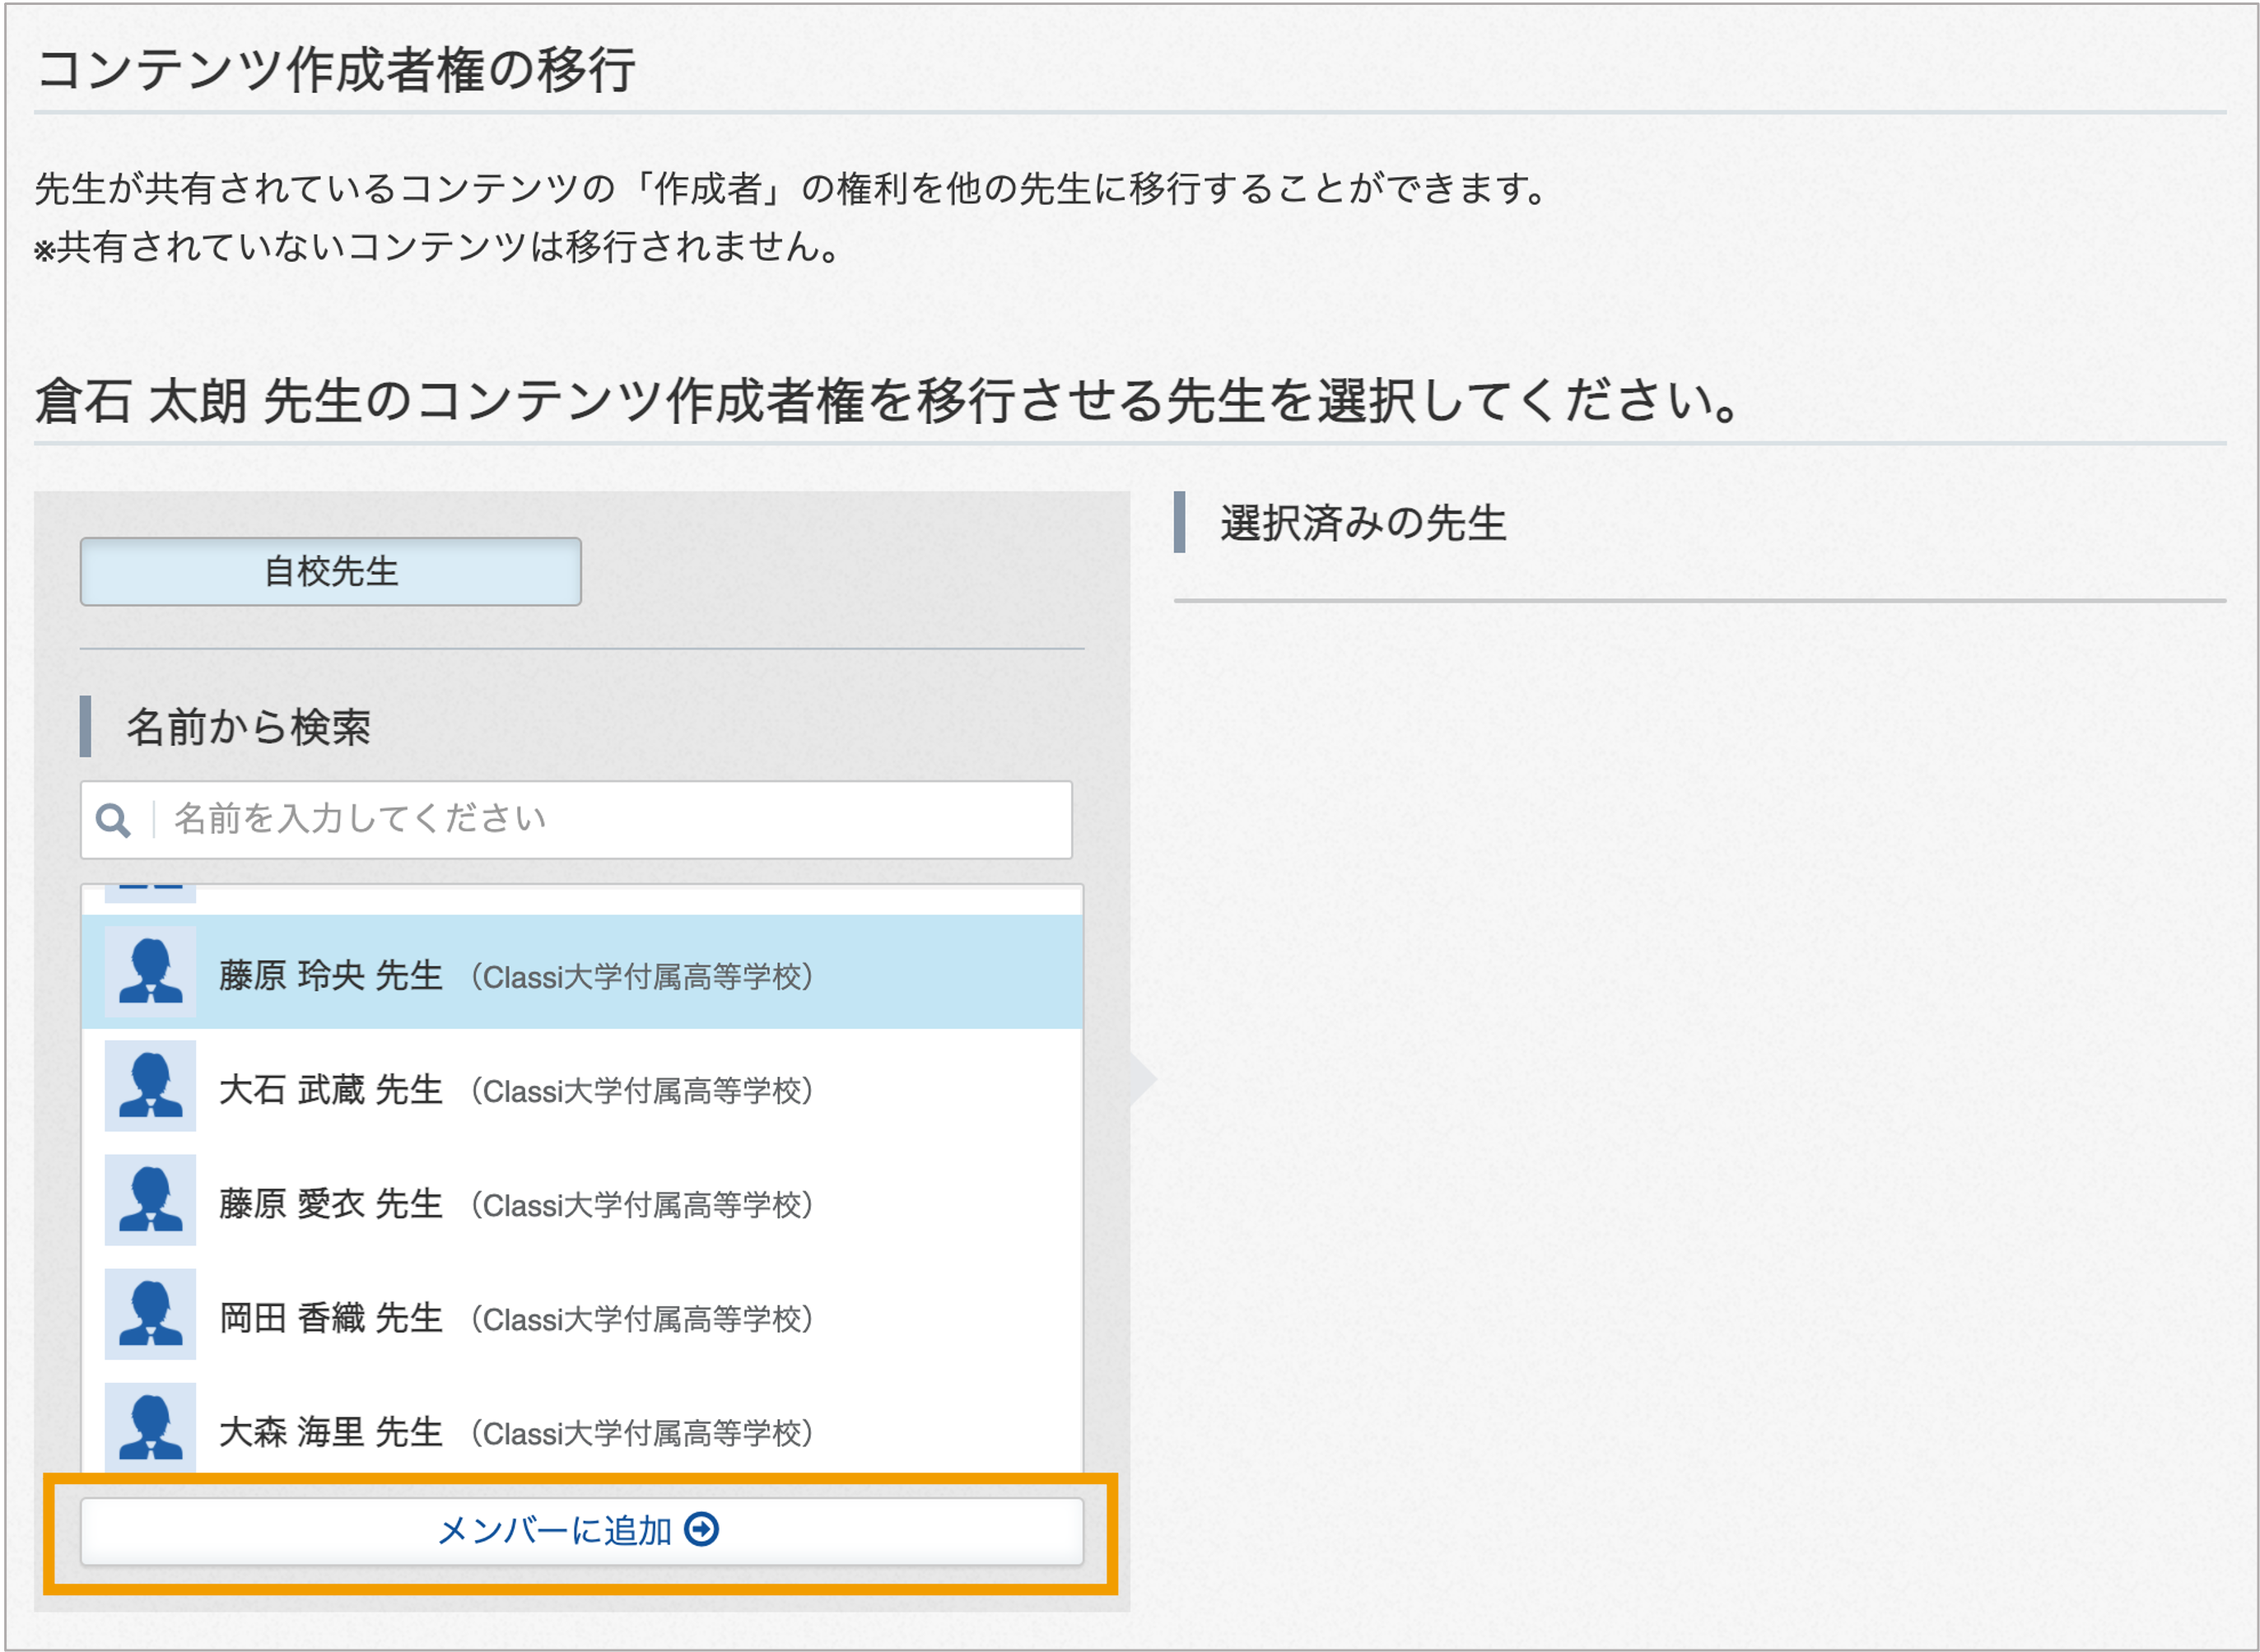Focus the 名前を入力してください search field

click(x=577, y=820)
